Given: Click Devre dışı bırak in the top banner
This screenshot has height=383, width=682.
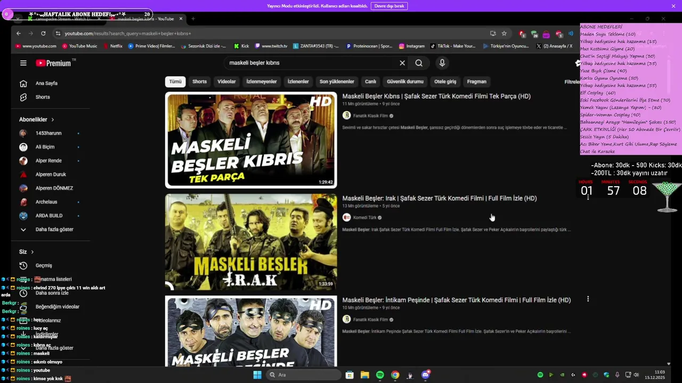Looking at the screenshot, I should (x=389, y=6).
